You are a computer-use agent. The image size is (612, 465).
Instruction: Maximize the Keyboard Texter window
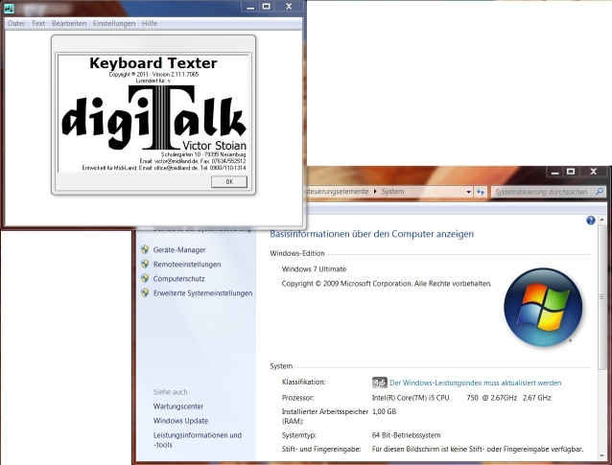[266, 7]
